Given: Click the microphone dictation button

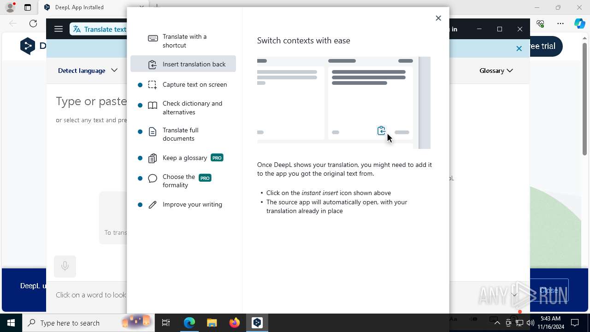Looking at the screenshot, I should [x=65, y=267].
